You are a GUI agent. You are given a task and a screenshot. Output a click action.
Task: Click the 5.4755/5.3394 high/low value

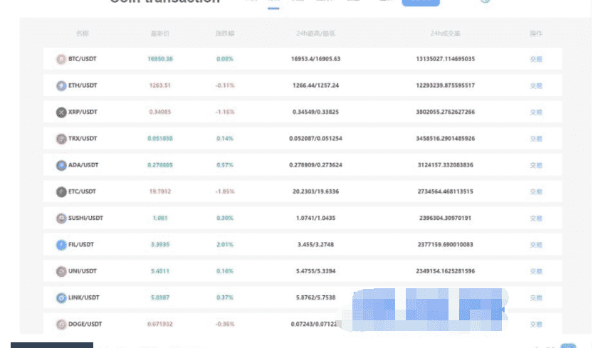(x=316, y=271)
